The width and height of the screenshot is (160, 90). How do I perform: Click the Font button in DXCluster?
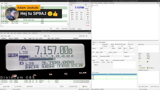(51, 28)
